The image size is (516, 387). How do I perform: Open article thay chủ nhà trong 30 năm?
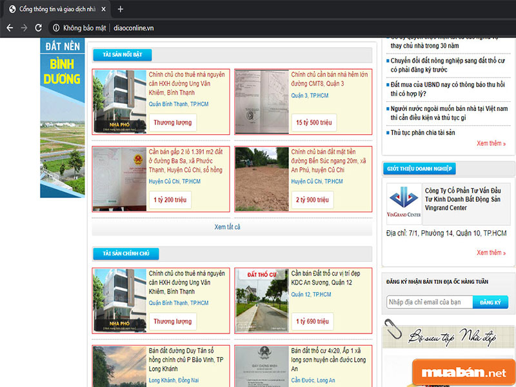click(424, 46)
